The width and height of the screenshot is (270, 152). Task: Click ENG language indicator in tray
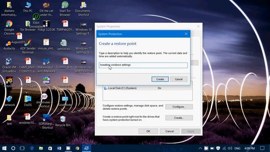coord(237,148)
